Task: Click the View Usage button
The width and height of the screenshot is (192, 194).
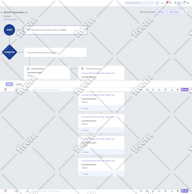Action: click(x=174, y=12)
